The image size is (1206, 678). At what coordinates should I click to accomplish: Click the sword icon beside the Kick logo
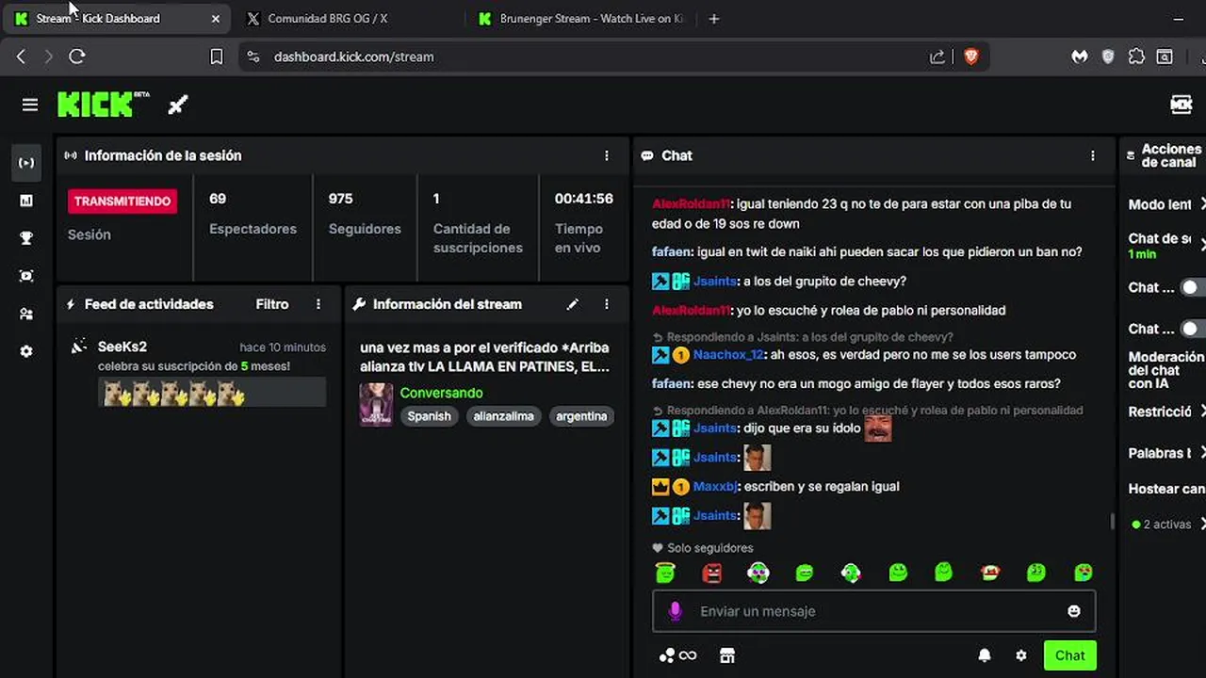point(178,105)
